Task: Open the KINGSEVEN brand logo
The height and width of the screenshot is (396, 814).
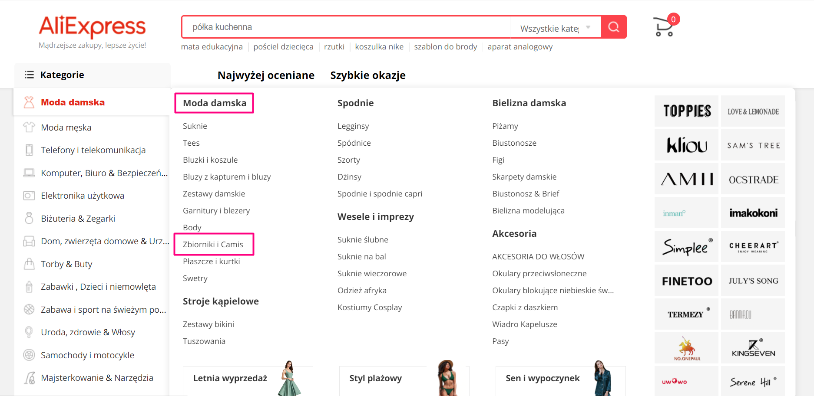Action: point(753,348)
